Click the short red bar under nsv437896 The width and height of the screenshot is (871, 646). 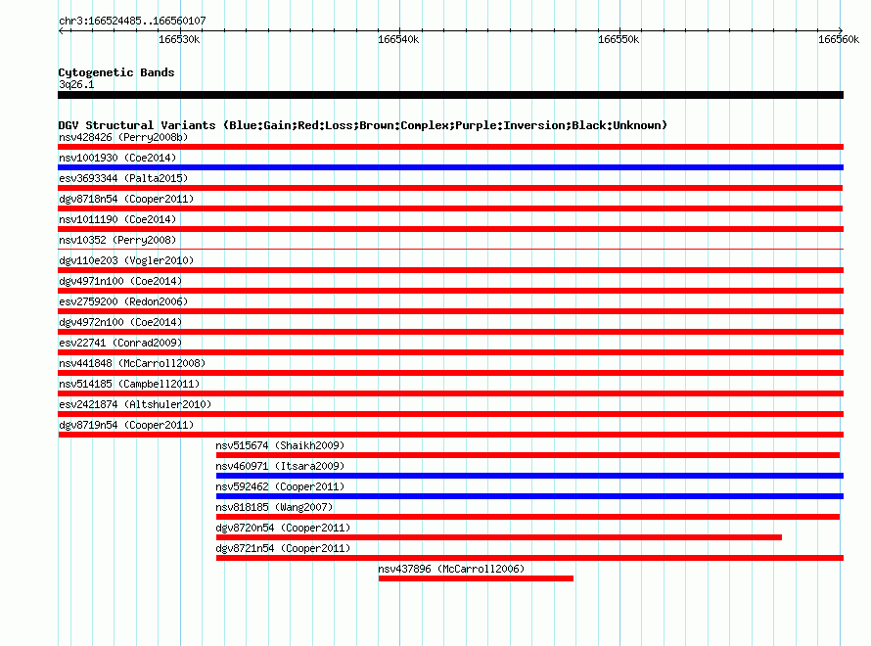pos(476,578)
